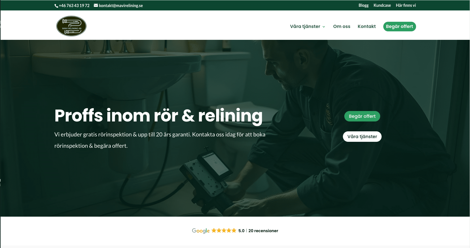This screenshot has width=470, height=248.
Task: Click the kontakt@mavirelining.se email address
Action: click(121, 6)
